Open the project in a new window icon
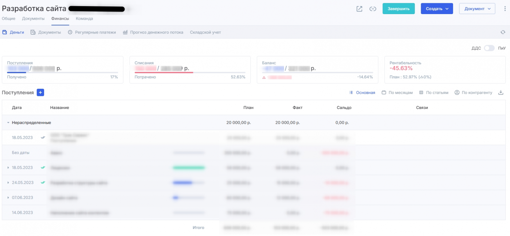 tap(359, 9)
